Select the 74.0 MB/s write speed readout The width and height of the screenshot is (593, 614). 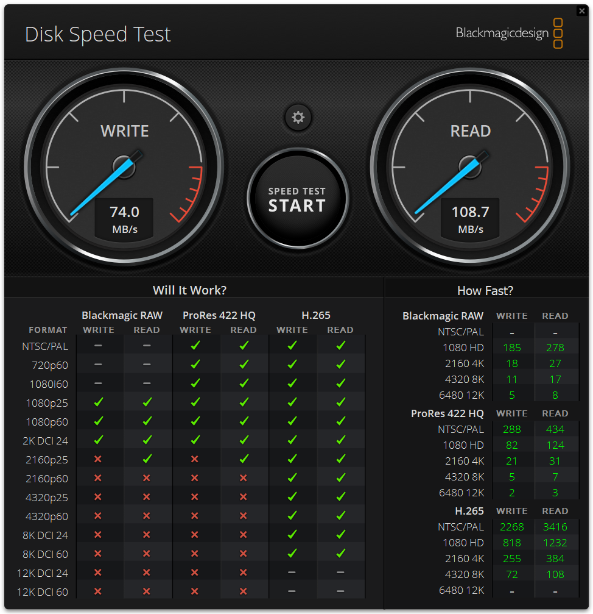tap(124, 219)
